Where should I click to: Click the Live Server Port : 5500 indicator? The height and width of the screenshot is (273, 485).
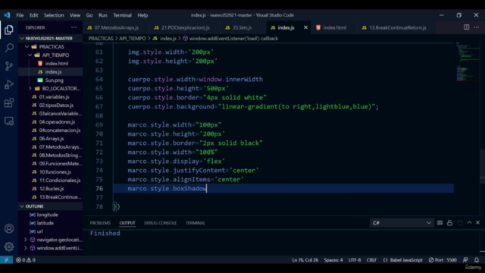pos(443,260)
